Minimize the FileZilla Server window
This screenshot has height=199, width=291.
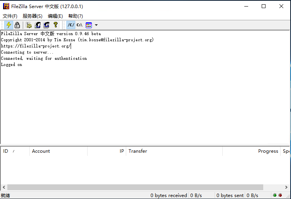click(x=246, y=6)
